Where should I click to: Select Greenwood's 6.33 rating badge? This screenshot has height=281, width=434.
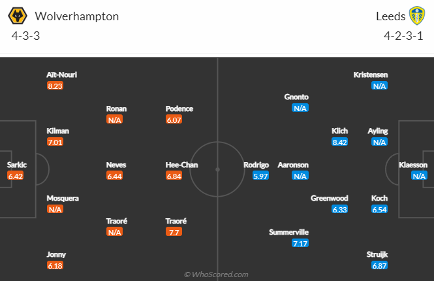click(x=339, y=209)
